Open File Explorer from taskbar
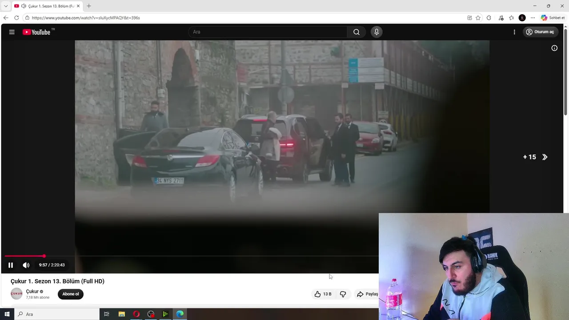Image resolution: width=569 pixels, height=320 pixels. (x=121, y=314)
